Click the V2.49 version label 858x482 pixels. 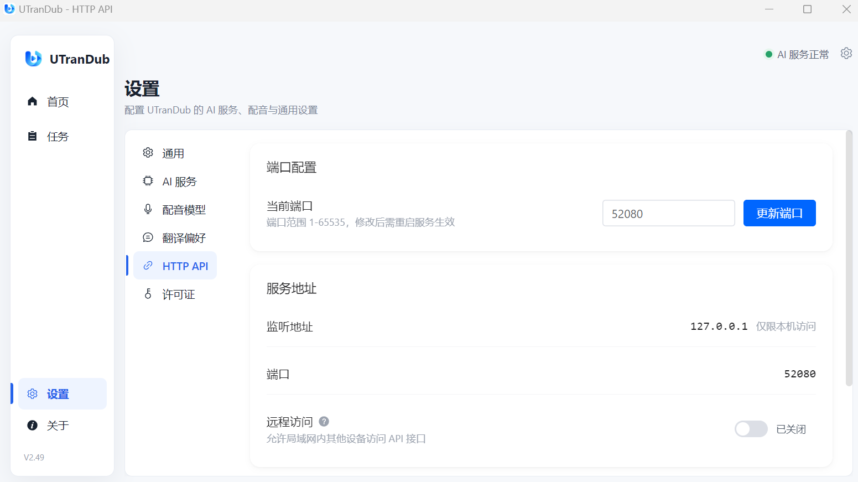pyautogui.click(x=34, y=458)
